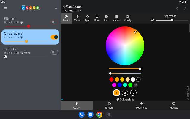Click the brightness sun icon in toolbar
Screen dimensions: 190x119
(x=153, y=20)
